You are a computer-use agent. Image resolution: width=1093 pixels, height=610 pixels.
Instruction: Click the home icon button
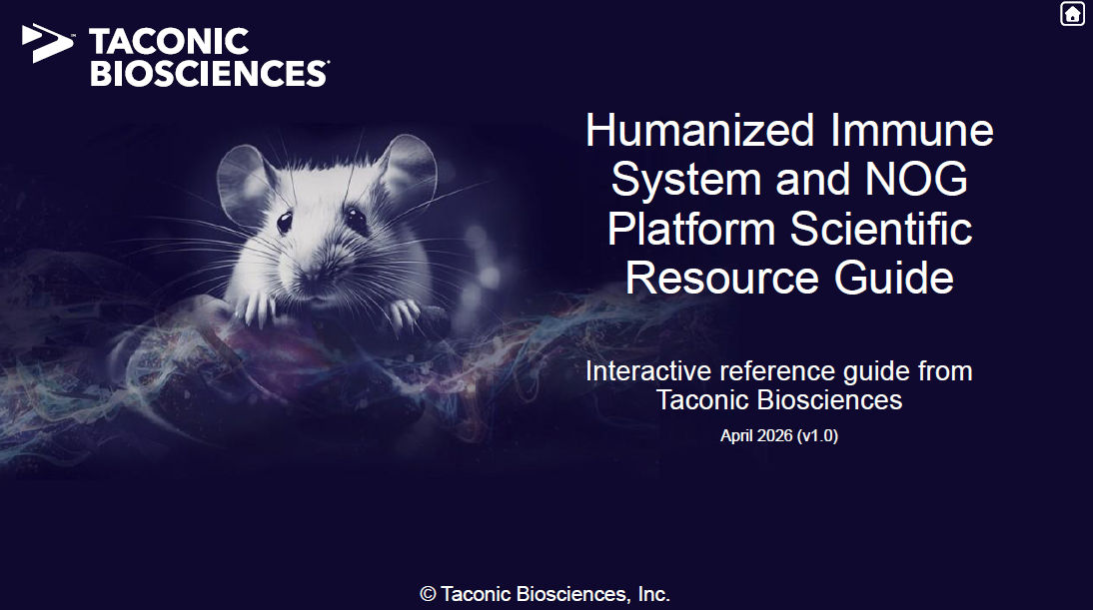pos(1072,14)
